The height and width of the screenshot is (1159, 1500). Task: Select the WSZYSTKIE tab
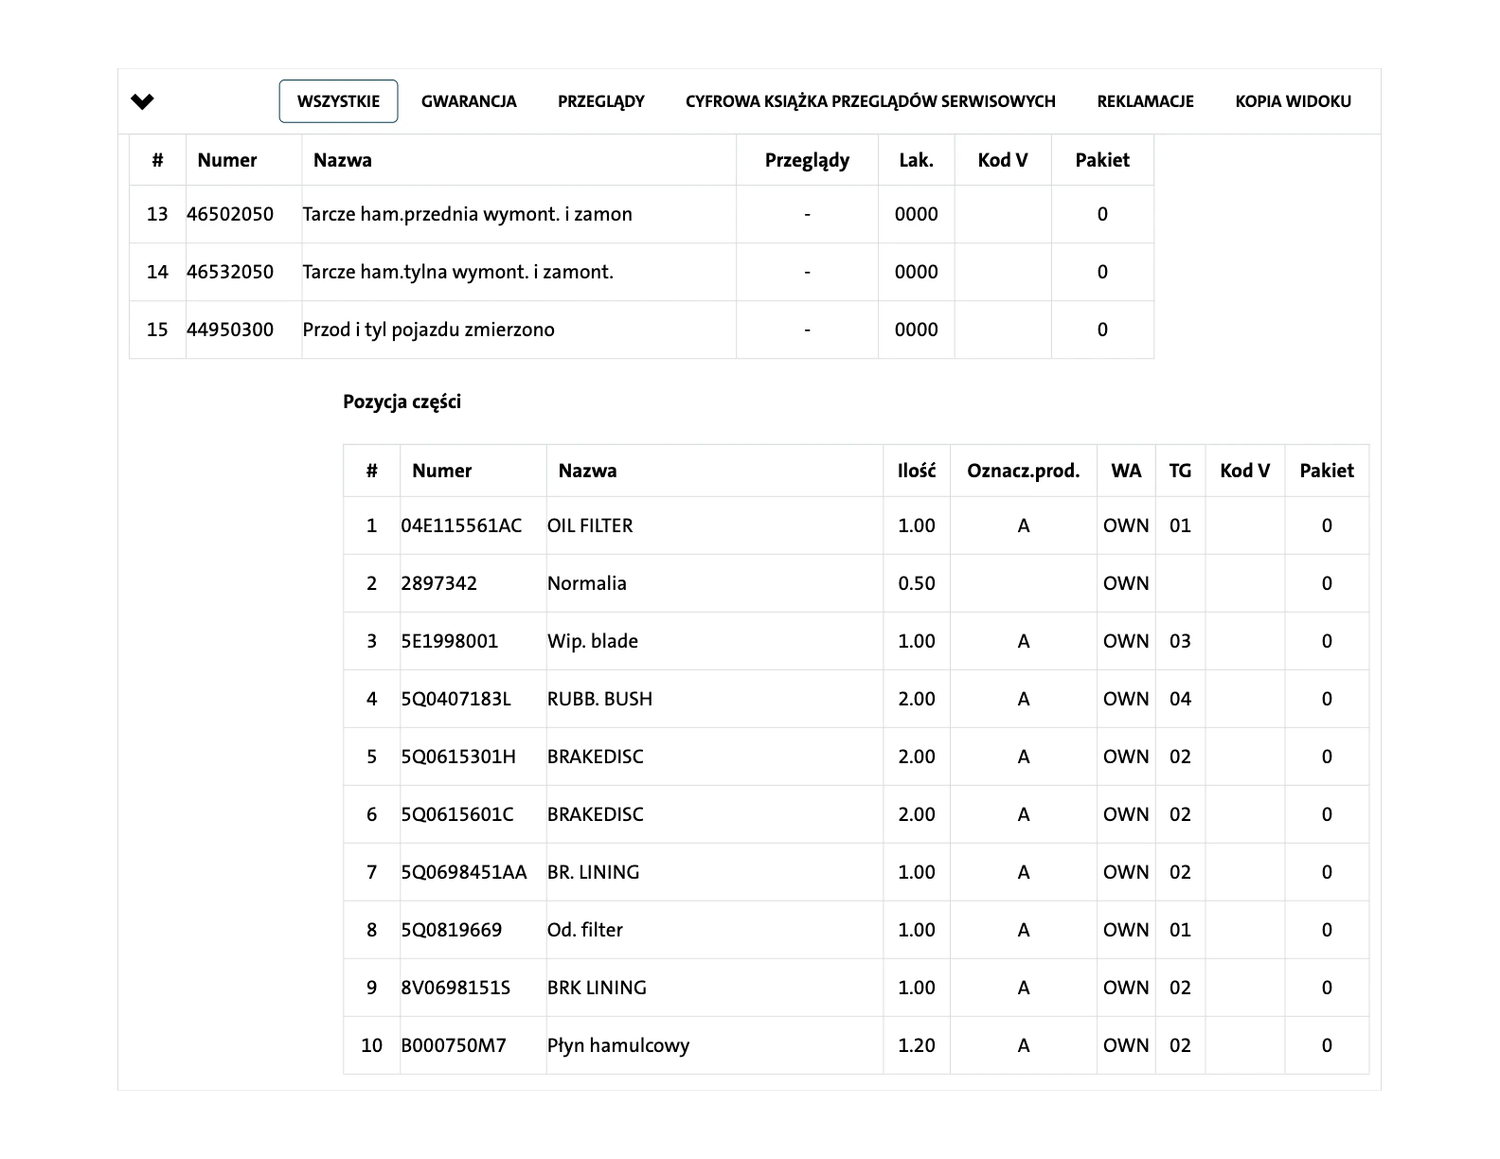click(x=338, y=101)
